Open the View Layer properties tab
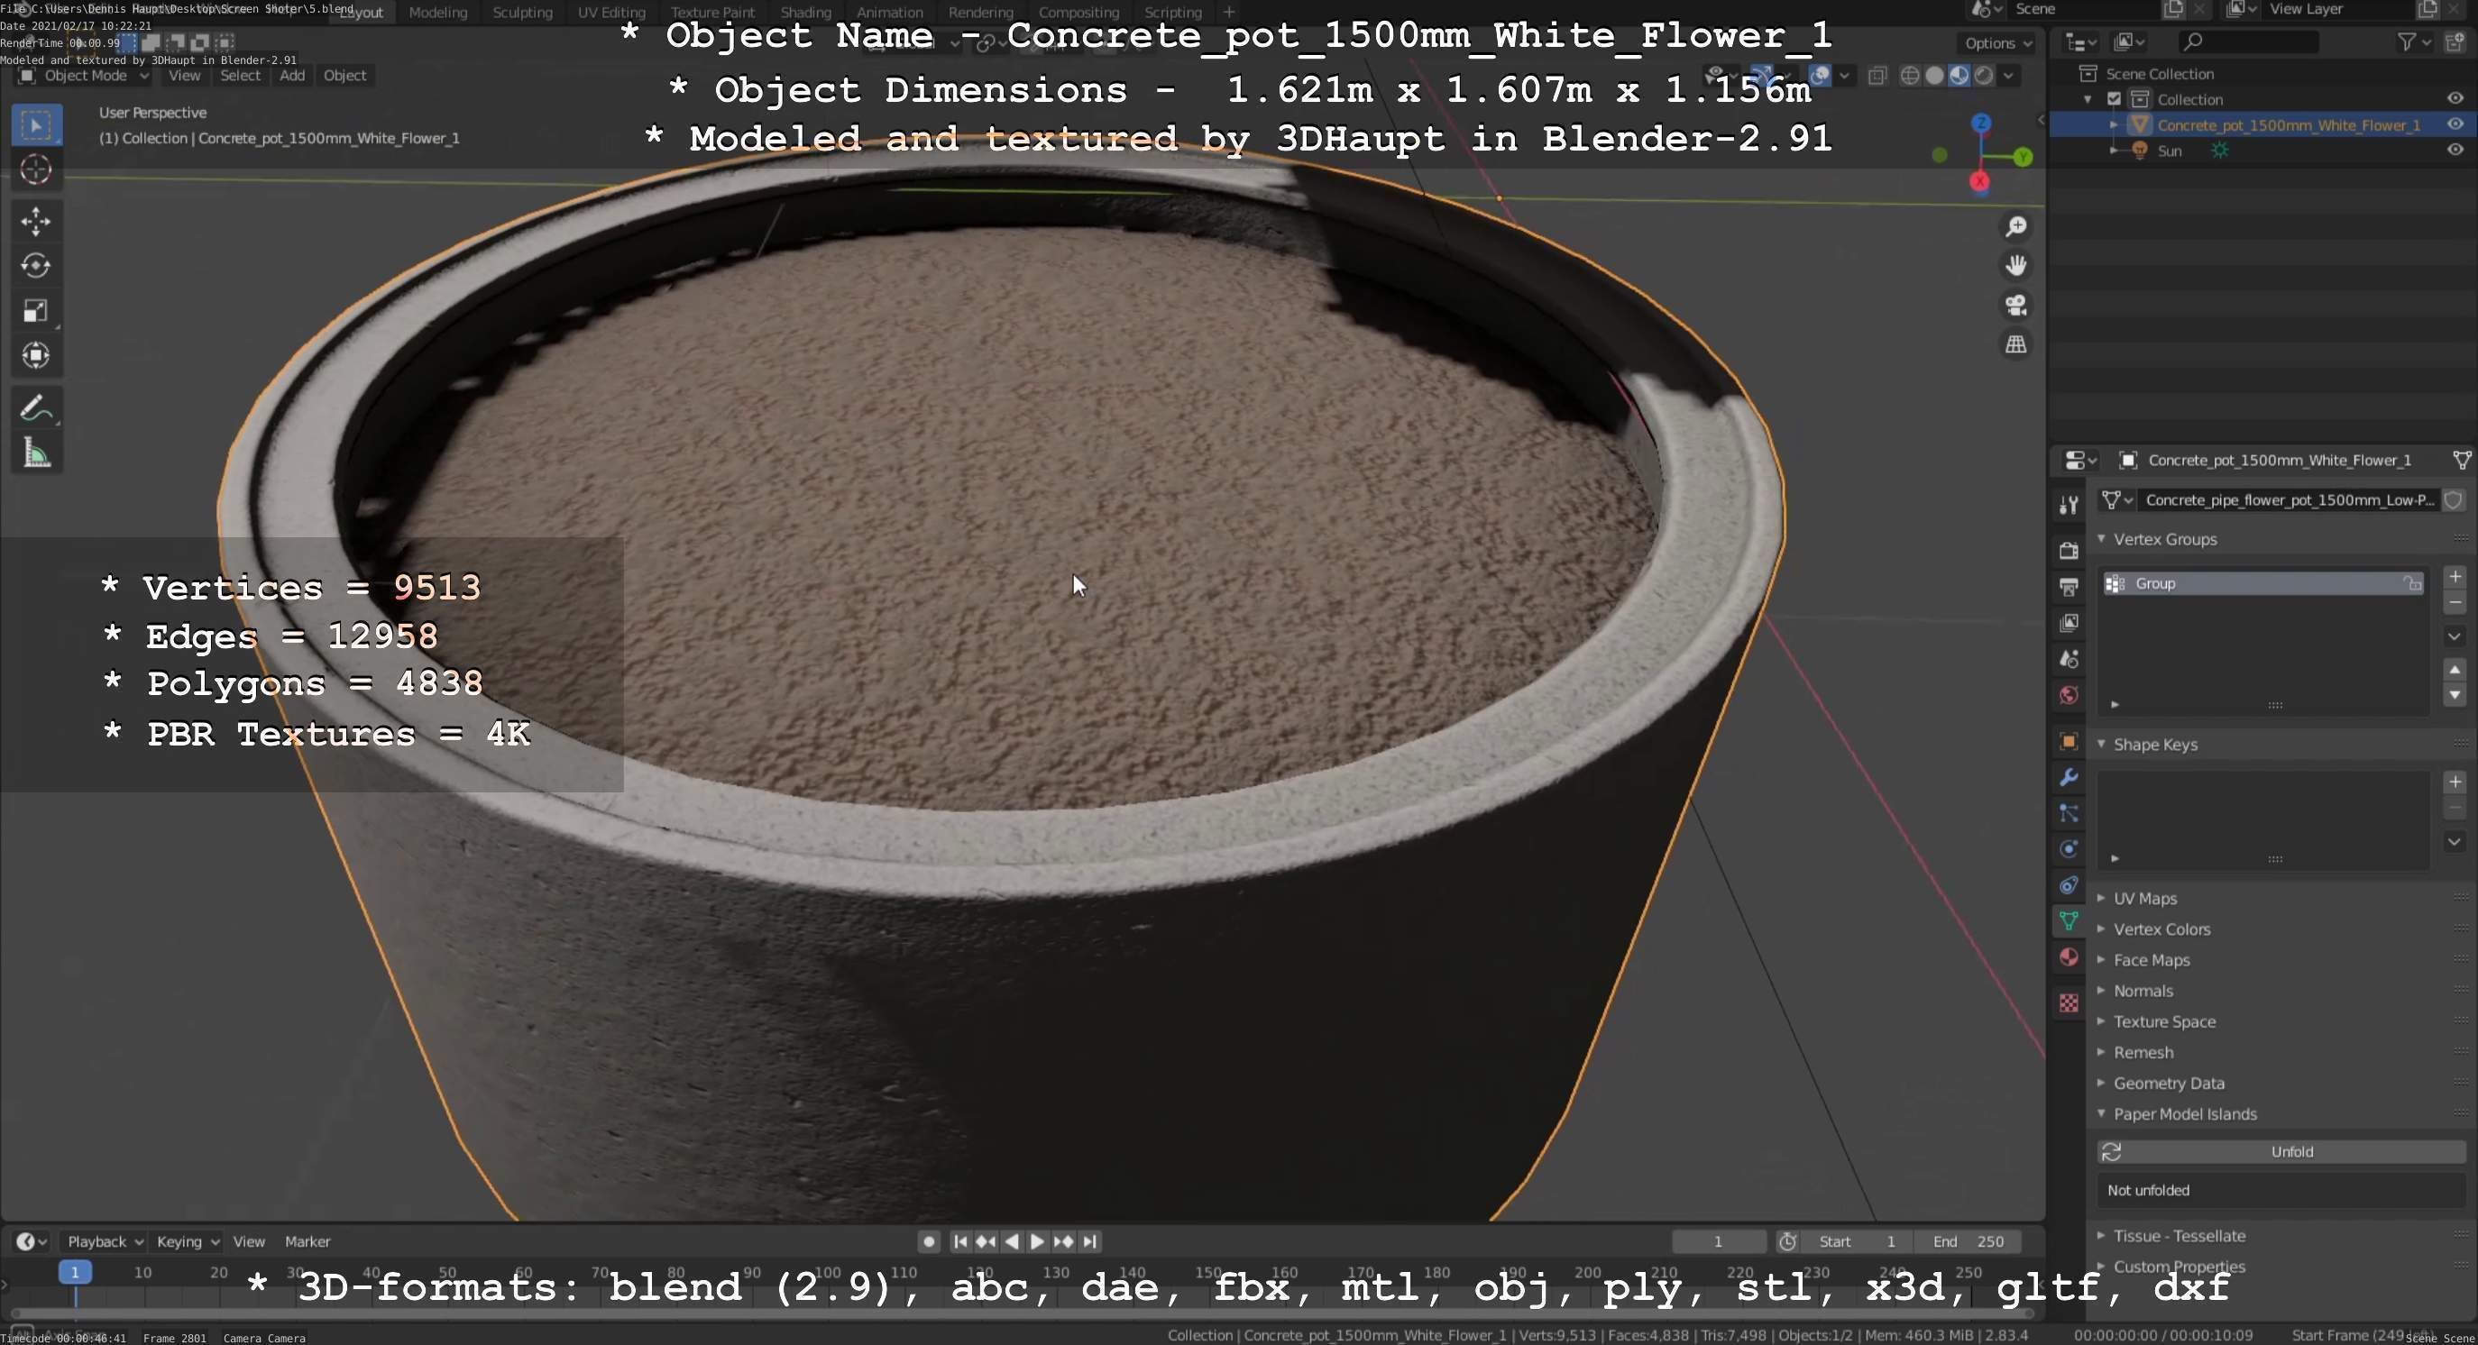Screen dimensions: 2478x1345 click(2070, 623)
